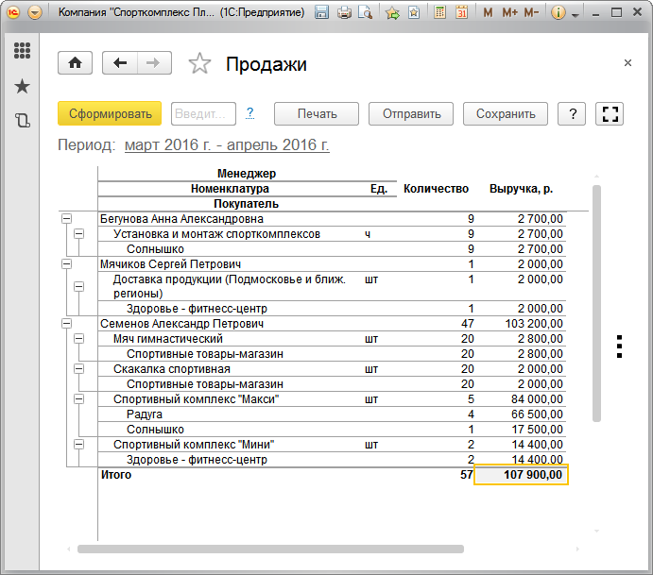Open the main menu dropdown in title bar

pos(35,13)
